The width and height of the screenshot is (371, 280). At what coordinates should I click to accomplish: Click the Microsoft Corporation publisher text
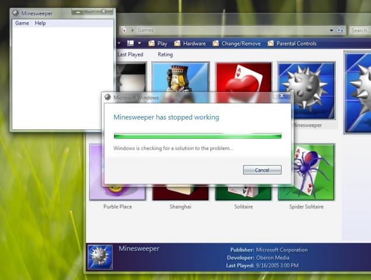click(x=282, y=250)
